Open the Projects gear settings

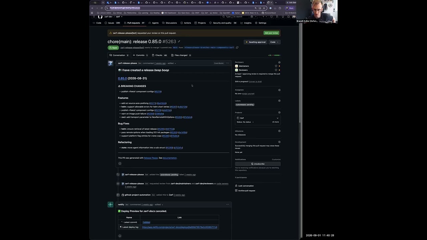279,113
